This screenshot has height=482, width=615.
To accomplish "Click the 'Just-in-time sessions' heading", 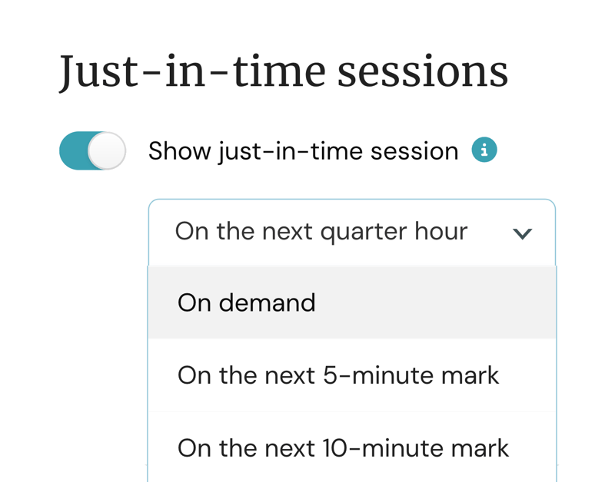I will pyautogui.click(x=284, y=71).
